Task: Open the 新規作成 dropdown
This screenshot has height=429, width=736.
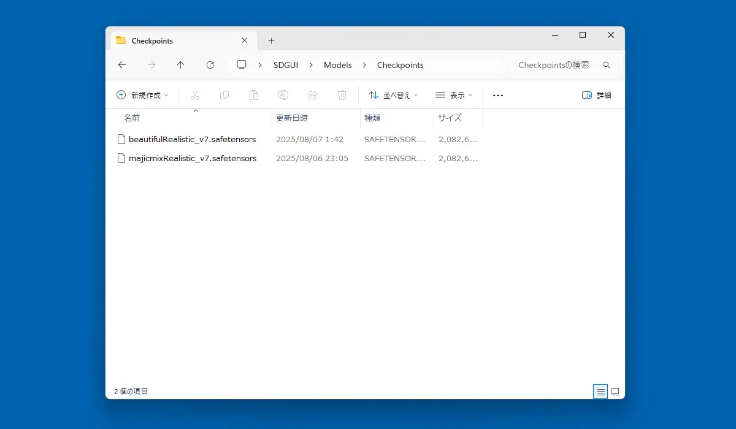Action: point(142,95)
